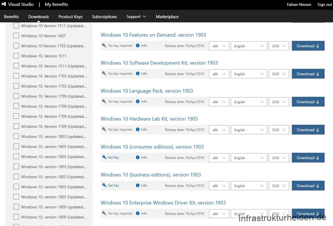
Task: Download Windows 10 consumer editions 1903
Action: pyautogui.click(x=308, y=158)
